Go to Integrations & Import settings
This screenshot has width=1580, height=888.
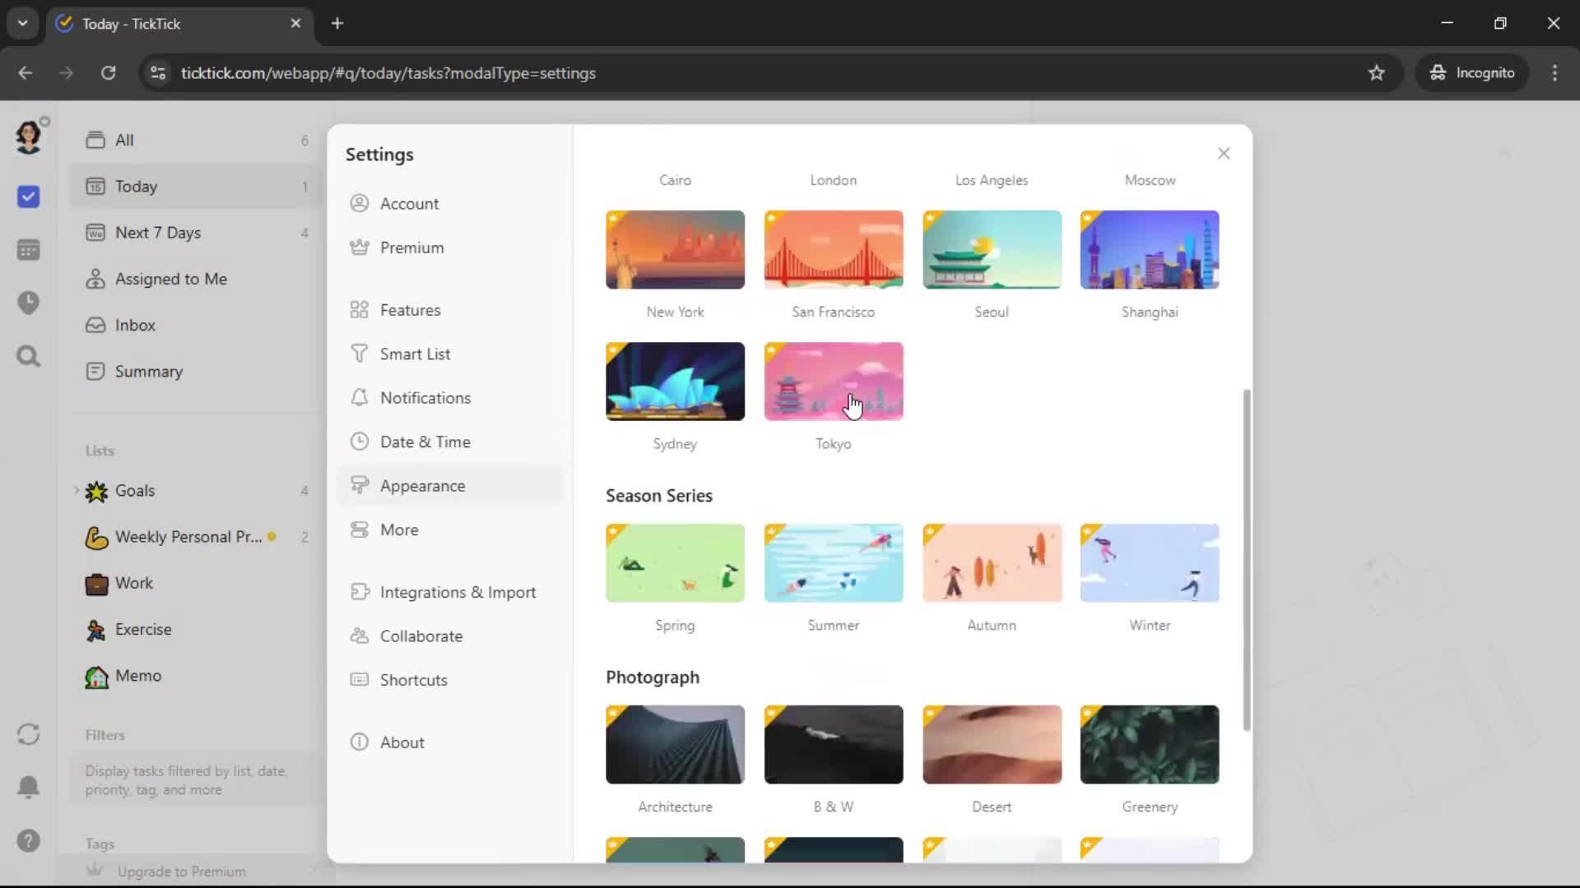point(457,593)
